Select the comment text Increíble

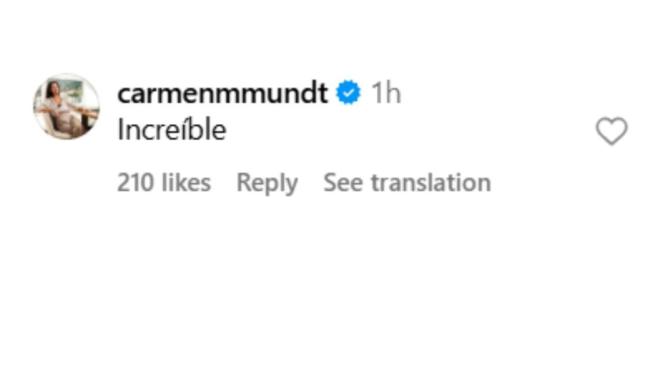tap(172, 130)
